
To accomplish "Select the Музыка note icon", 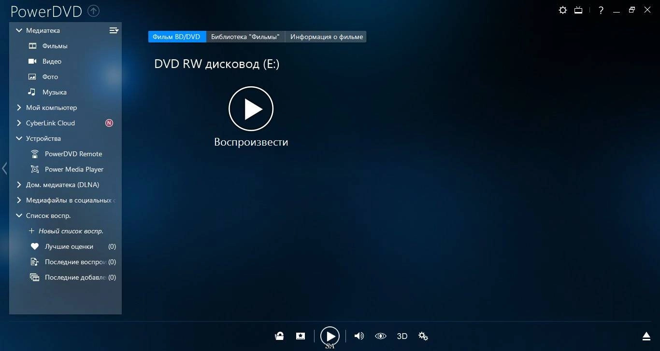I will point(32,92).
